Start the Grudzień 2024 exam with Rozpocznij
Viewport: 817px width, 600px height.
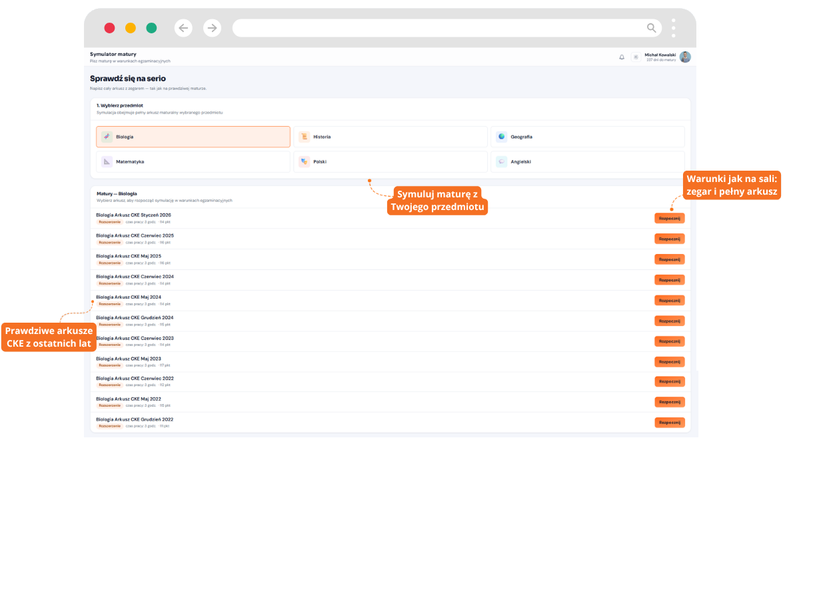669,321
